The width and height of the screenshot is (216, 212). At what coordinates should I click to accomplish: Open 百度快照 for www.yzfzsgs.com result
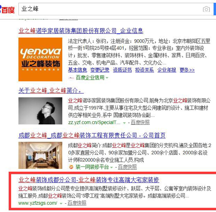pyautogui.click(x=77, y=203)
